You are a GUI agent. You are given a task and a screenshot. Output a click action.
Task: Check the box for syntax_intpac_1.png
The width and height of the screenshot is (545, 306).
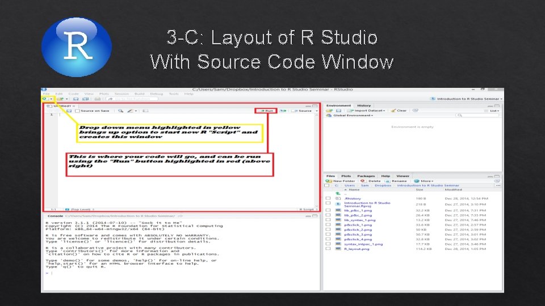pyautogui.click(x=328, y=244)
